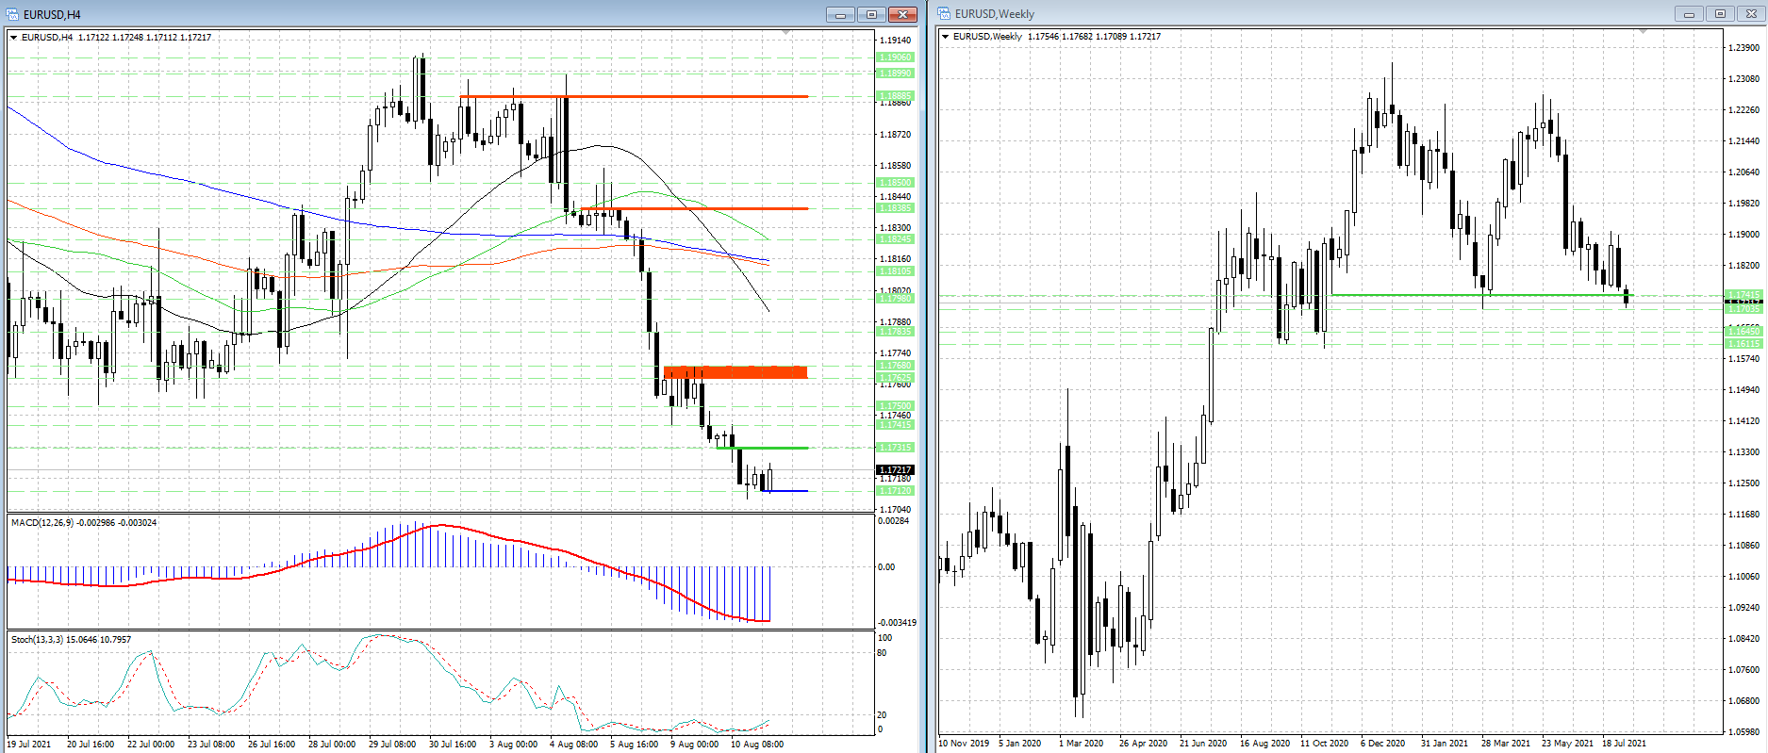Click the green 1.17035 level on Weekly chart
The width and height of the screenshot is (1768, 753).
pos(1743,309)
